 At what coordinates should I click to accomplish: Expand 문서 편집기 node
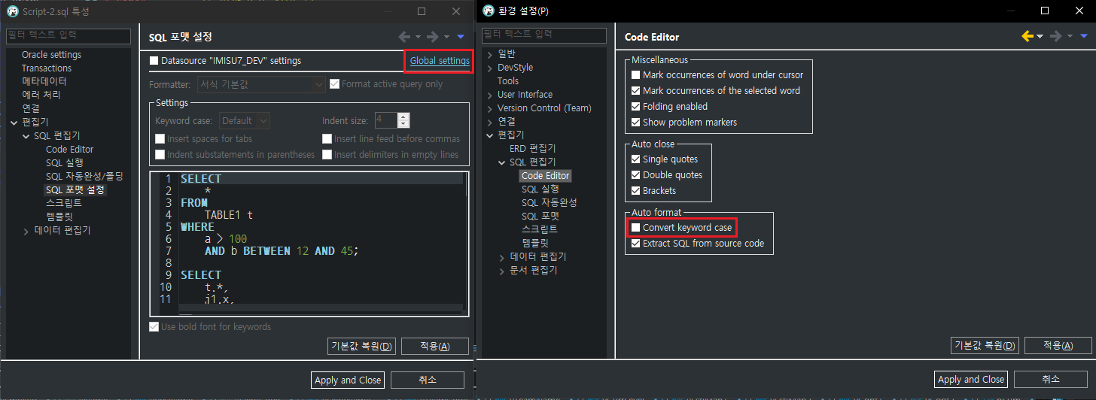[x=501, y=271]
